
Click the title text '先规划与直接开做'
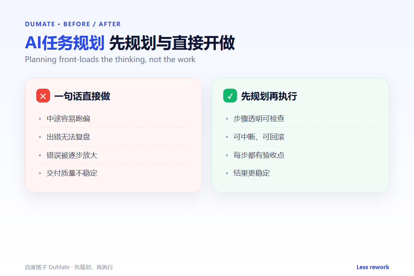click(172, 43)
